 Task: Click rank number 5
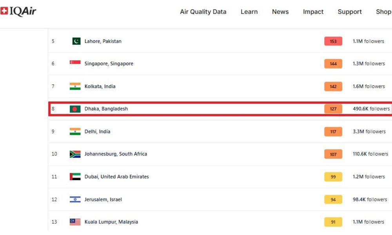[53, 41]
